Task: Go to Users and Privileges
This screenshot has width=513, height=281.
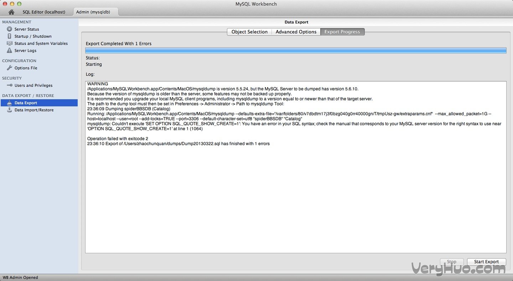Action: (x=33, y=85)
